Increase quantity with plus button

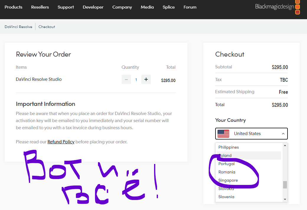coord(146,79)
